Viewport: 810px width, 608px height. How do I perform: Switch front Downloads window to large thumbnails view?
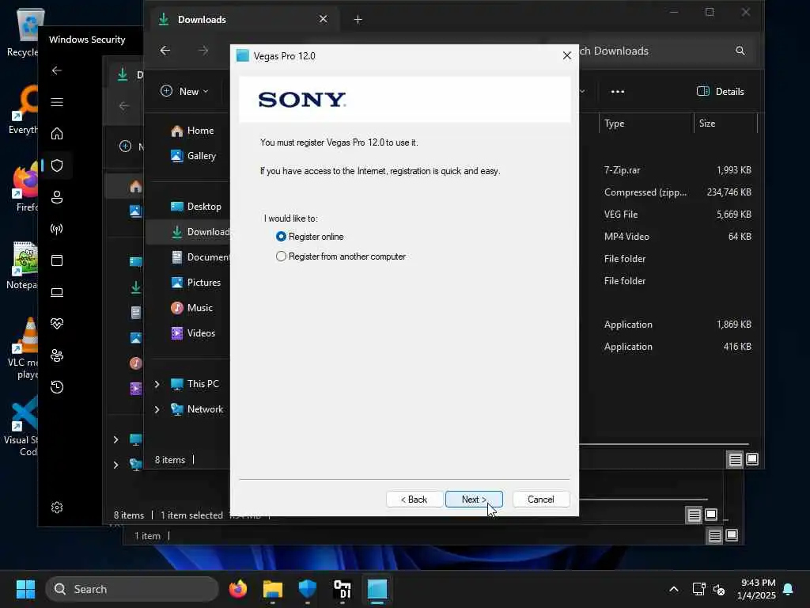pos(752,459)
